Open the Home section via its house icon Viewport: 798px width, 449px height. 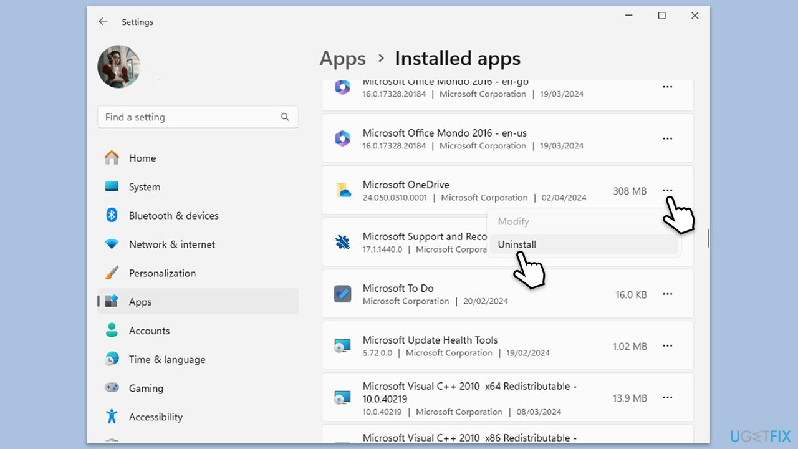[111, 158]
